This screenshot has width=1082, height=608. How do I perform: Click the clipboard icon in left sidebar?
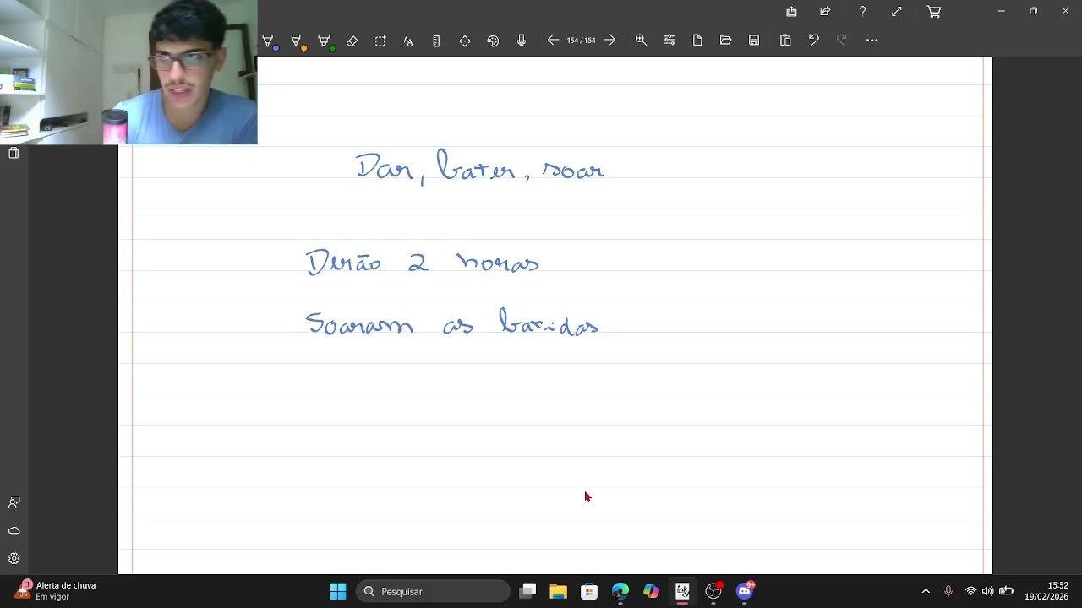pyautogui.click(x=14, y=153)
